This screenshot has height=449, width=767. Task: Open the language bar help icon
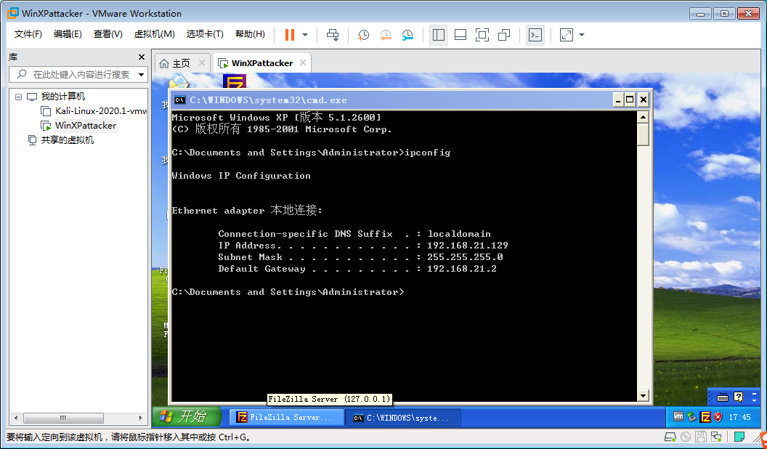pos(738,397)
